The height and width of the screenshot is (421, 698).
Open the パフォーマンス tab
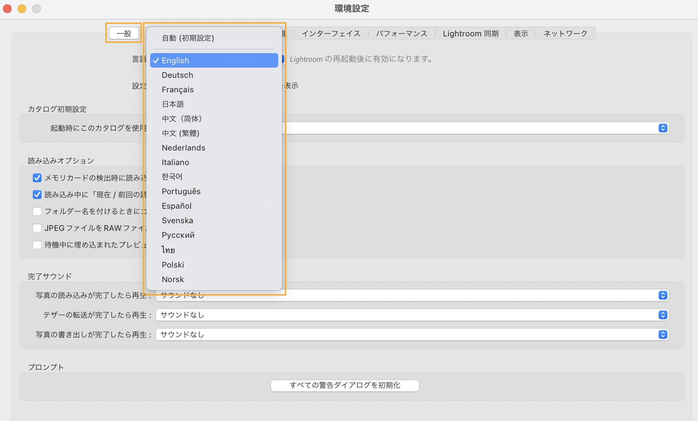(x=401, y=33)
